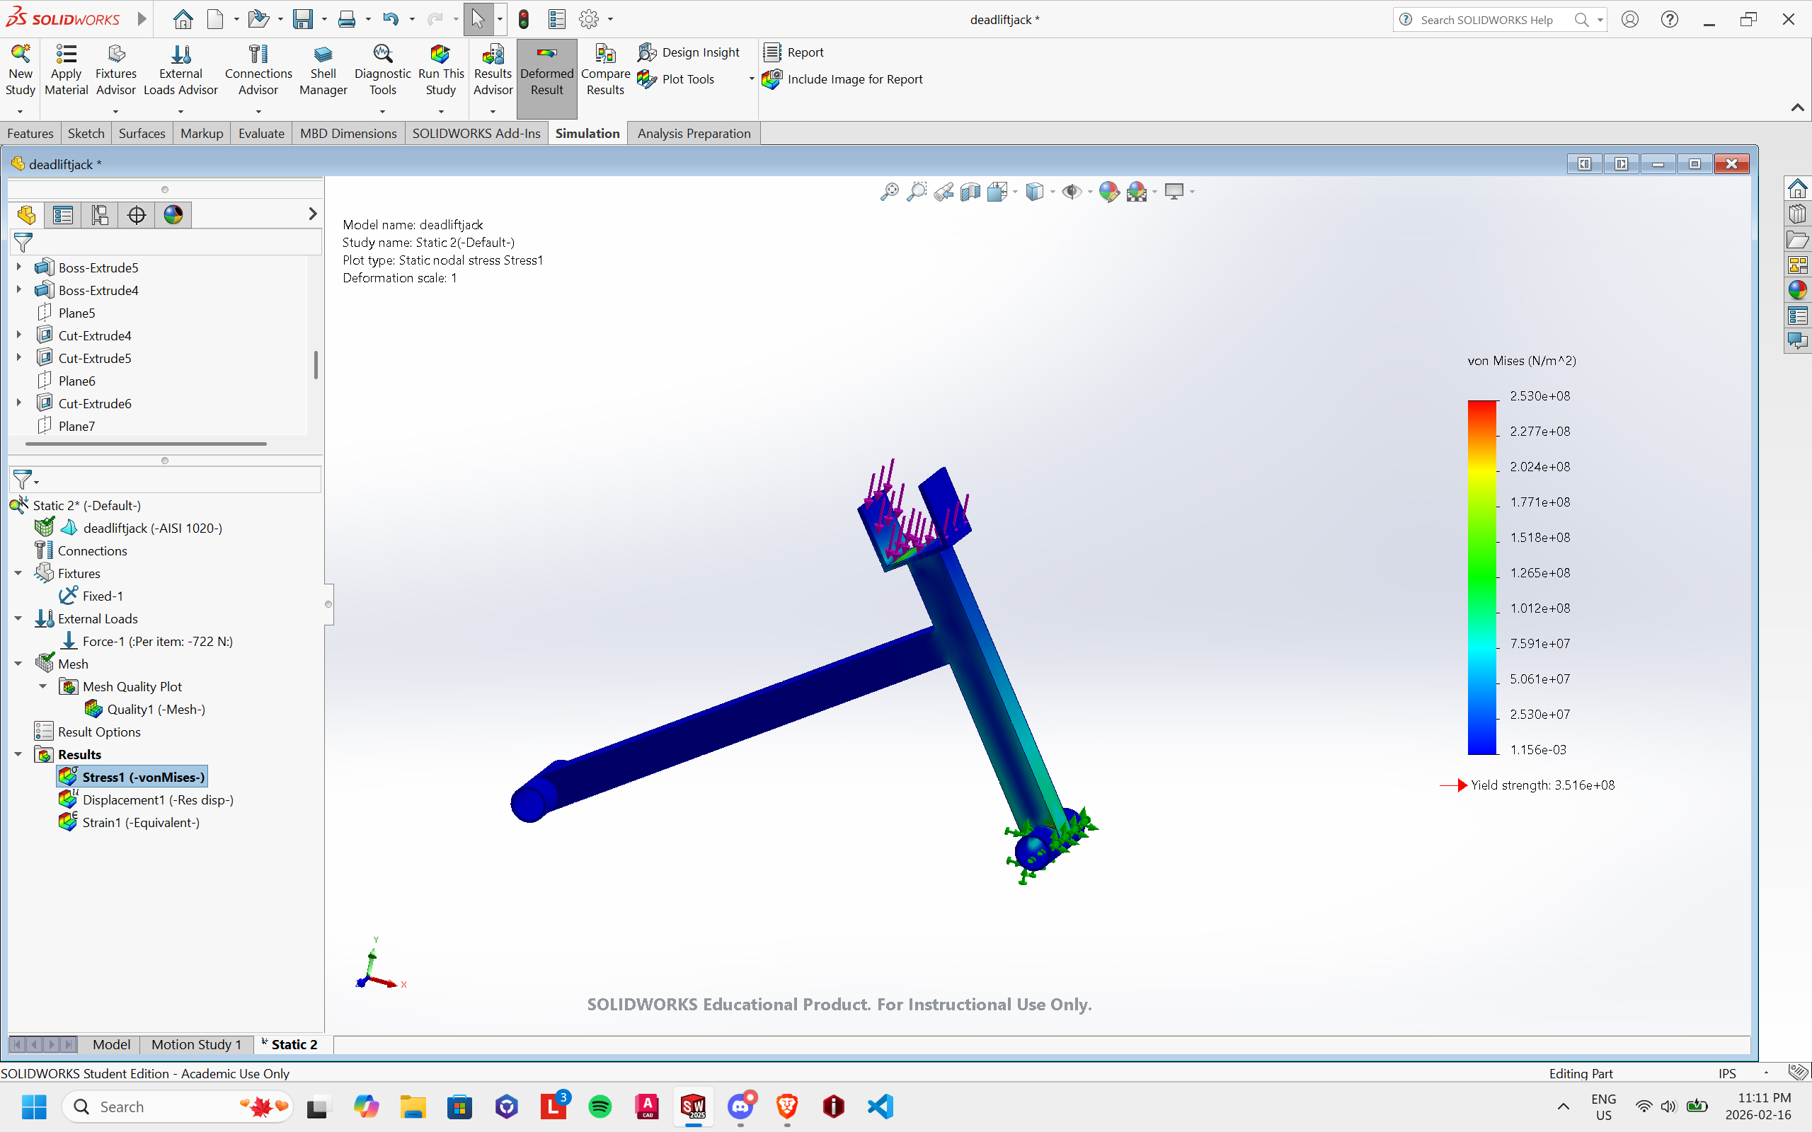Switch to the Features tab
The image size is (1812, 1132).
tap(30, 133)
